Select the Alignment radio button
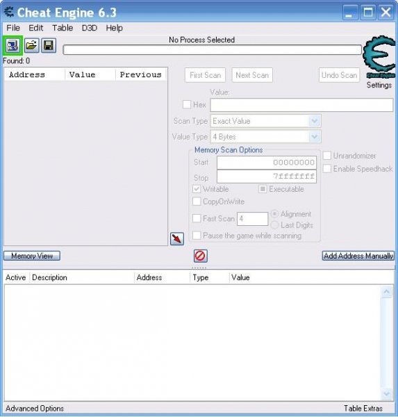 coord(274,214)
